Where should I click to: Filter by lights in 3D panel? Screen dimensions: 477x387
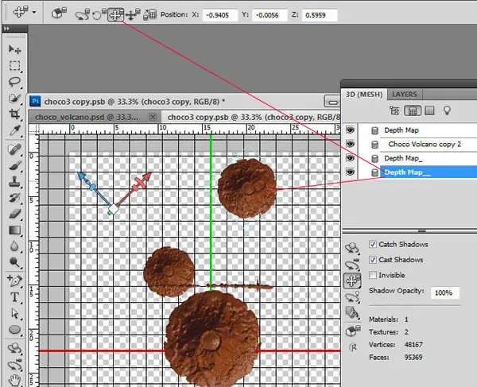point(447,110)
